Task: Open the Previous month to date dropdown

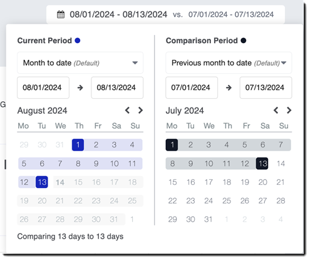Action: [x=228, y=62]
